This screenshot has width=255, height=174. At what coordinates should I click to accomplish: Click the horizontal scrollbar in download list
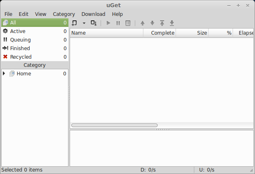pos(114,125)
